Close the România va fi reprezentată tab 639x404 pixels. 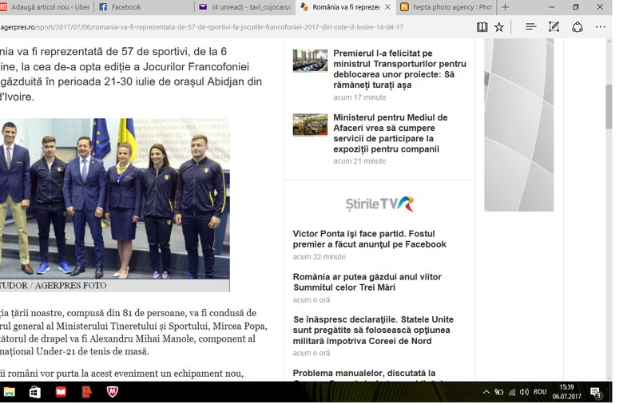point(387,7)
